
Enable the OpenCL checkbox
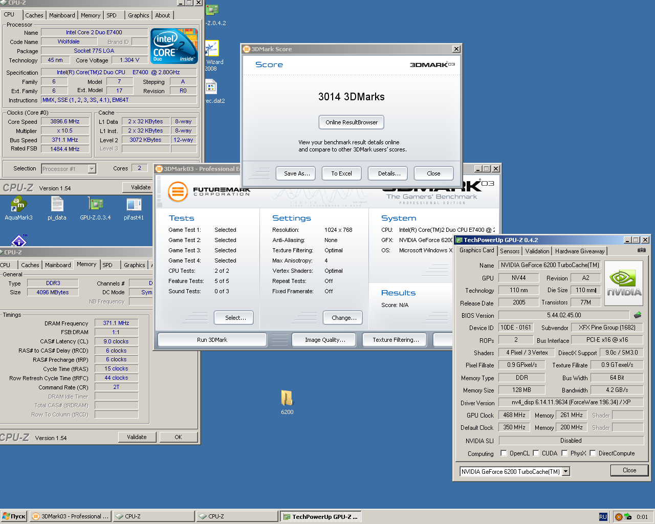click(x=504, y=453)
